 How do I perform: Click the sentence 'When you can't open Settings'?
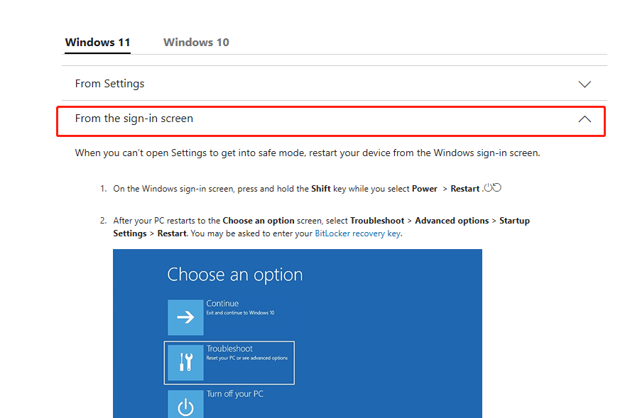[x=308, y=153]
